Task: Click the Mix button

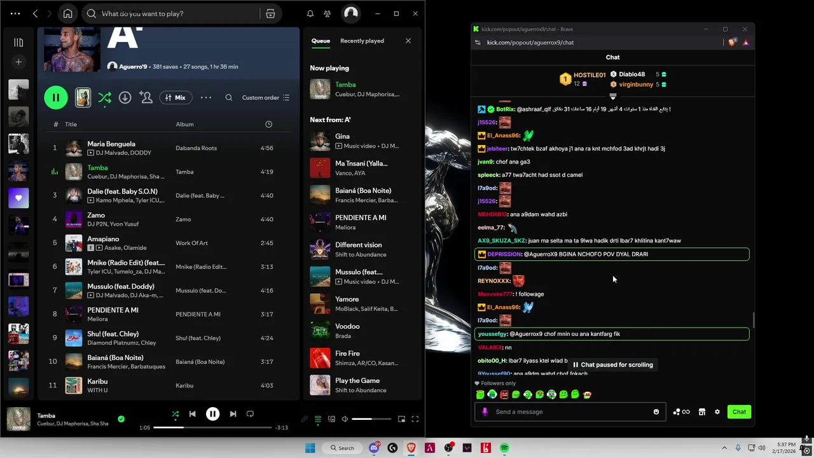Action: (174, 97)
